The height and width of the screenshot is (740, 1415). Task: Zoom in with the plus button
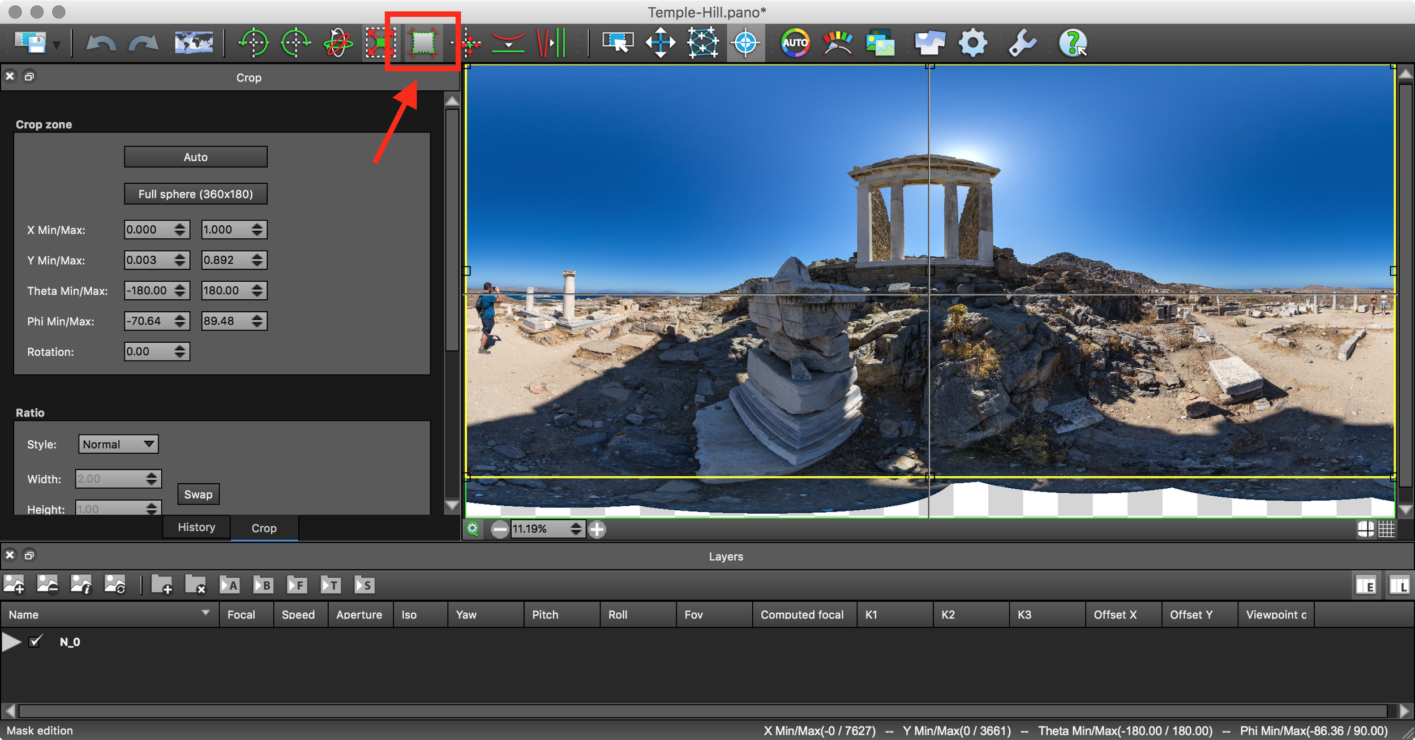pos(597,530)
